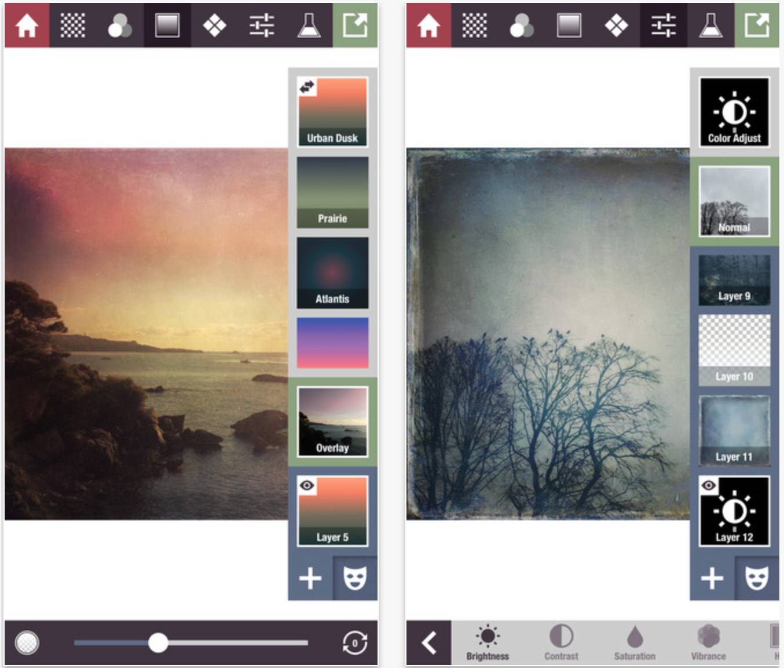Select the blue-to-pink gradient swatch
Screen dimensions: 784x668
pyautogui.click(x=332, y=343)
